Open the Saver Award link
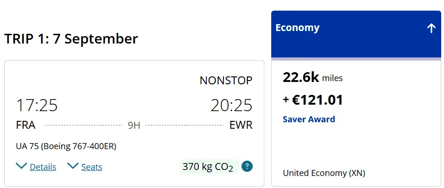The width and height of the screenshot is (444, 188). tap(308, 119)
